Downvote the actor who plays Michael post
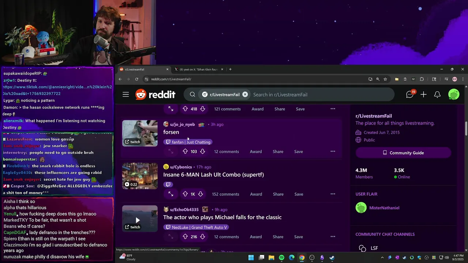 coord(202,237)
